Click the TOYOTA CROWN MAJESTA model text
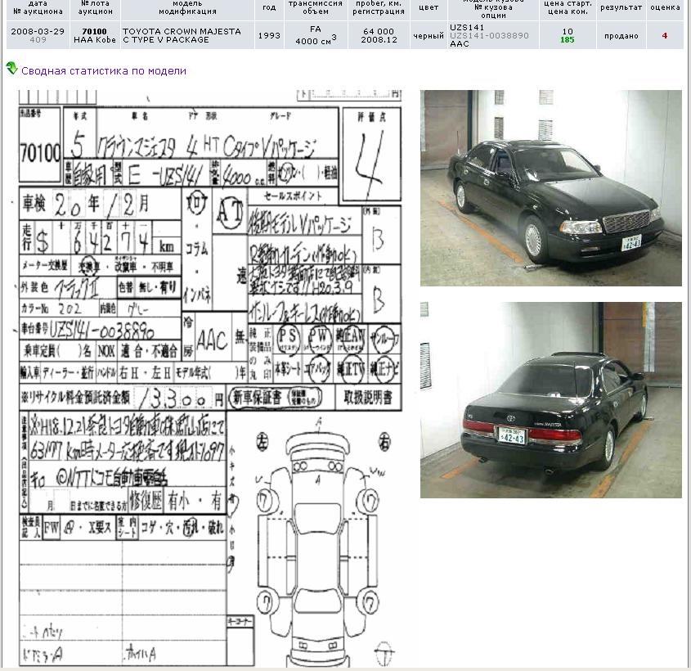Viewport: 691px width, 671px height. 182,31
